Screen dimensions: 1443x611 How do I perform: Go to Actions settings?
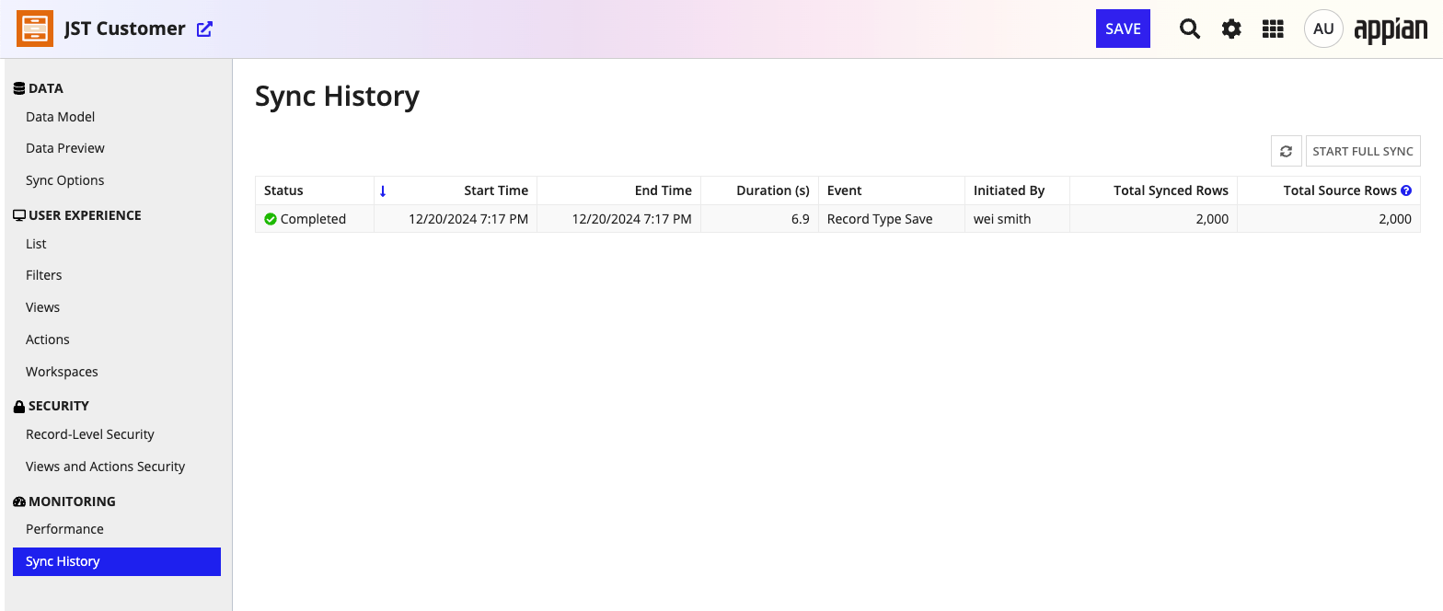[x=48, y=340]
